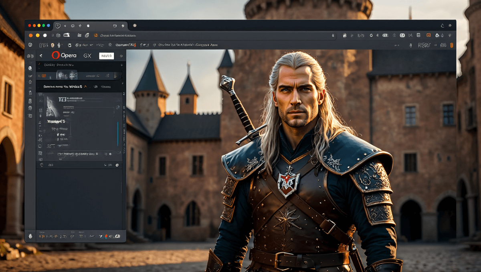The width and height of the screenshot is (481, 272).
Task: Click the back arrow beside the Opera logo
Action: coord(41,56)
